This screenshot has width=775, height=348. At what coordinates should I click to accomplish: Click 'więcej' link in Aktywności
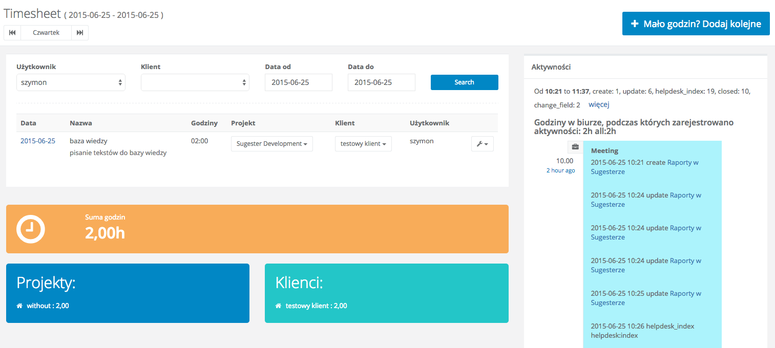point(599,104)
